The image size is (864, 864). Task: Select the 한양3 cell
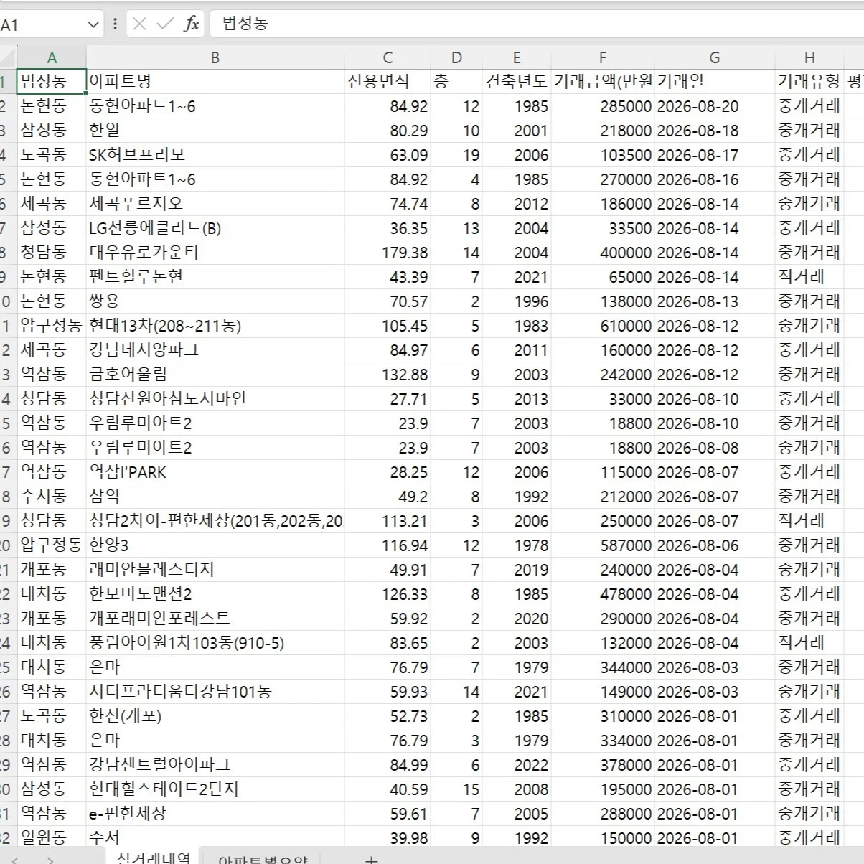tap(215, 545)
